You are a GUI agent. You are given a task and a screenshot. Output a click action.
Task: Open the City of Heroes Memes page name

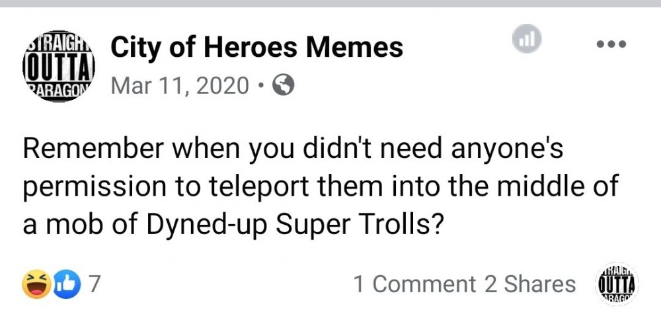click(257, 48)
